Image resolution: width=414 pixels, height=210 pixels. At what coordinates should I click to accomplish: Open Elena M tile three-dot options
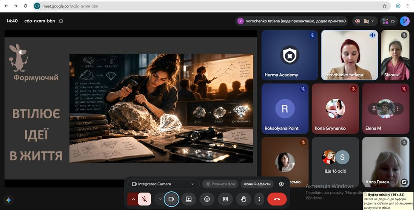click(397, 109)
